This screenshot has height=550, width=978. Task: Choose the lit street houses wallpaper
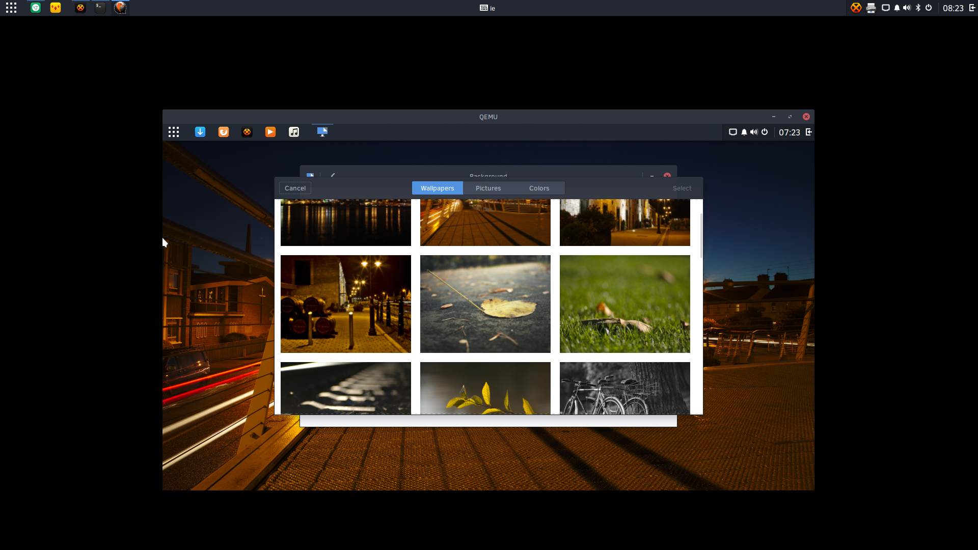[x=625, y=223]
